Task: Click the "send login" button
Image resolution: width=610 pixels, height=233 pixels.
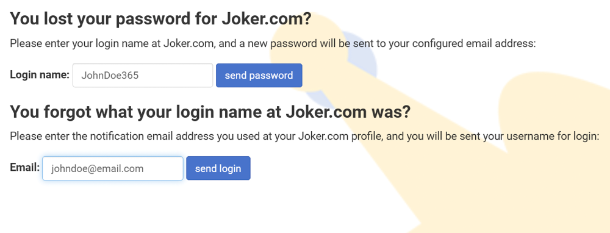Action: [x=218, y=168]
